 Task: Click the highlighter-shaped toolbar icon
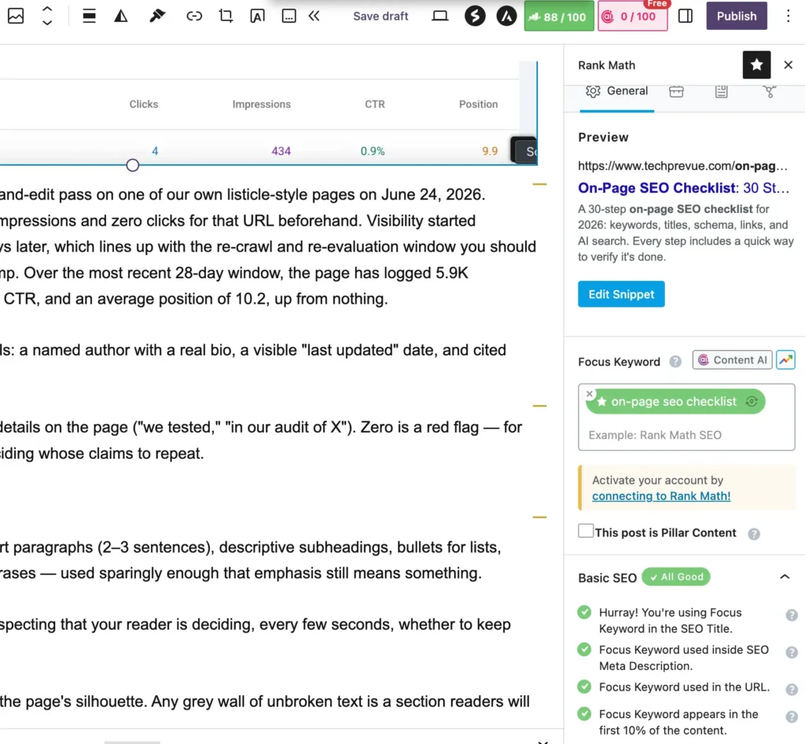click(x=157, y=16)
